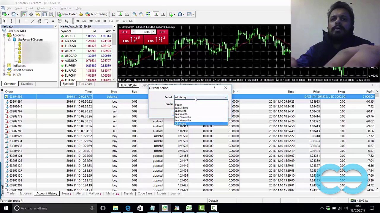Expand the Scripts tree node
This screenshot has width=380, height=213.
point(4,74)
